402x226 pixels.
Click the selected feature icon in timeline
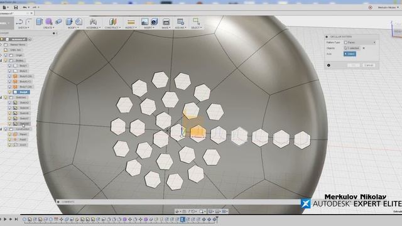tap(183, 219)
